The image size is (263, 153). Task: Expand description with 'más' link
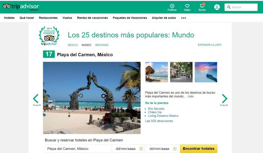(x=191, y=97)
